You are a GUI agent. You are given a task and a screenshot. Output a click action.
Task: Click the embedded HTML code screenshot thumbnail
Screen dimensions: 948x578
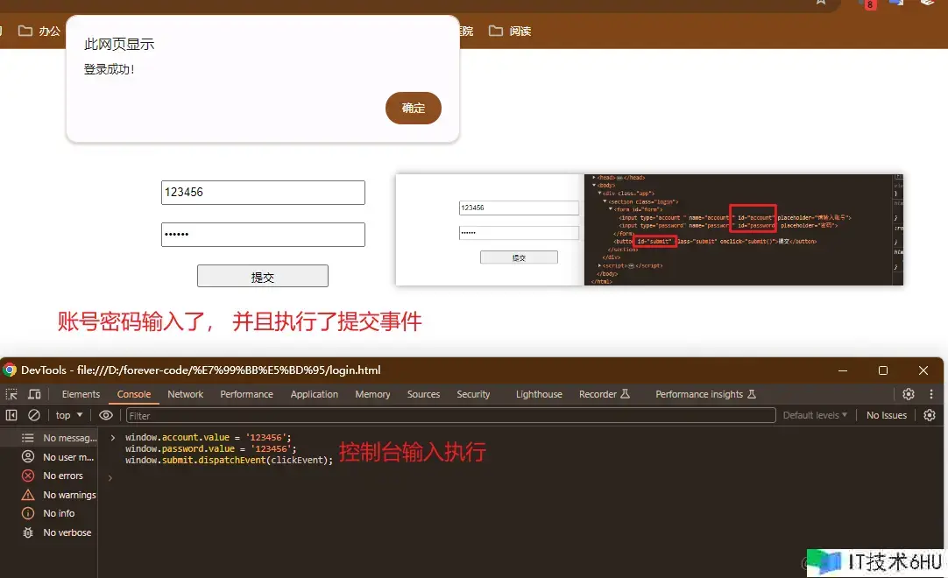click(649, 229)
